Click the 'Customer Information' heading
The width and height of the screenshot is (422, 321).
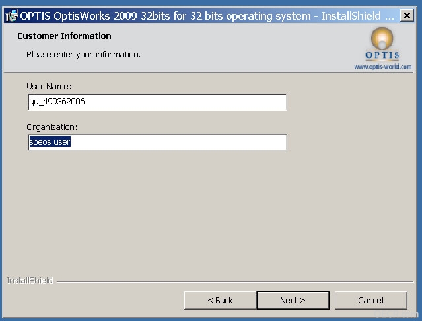(64, 36)
